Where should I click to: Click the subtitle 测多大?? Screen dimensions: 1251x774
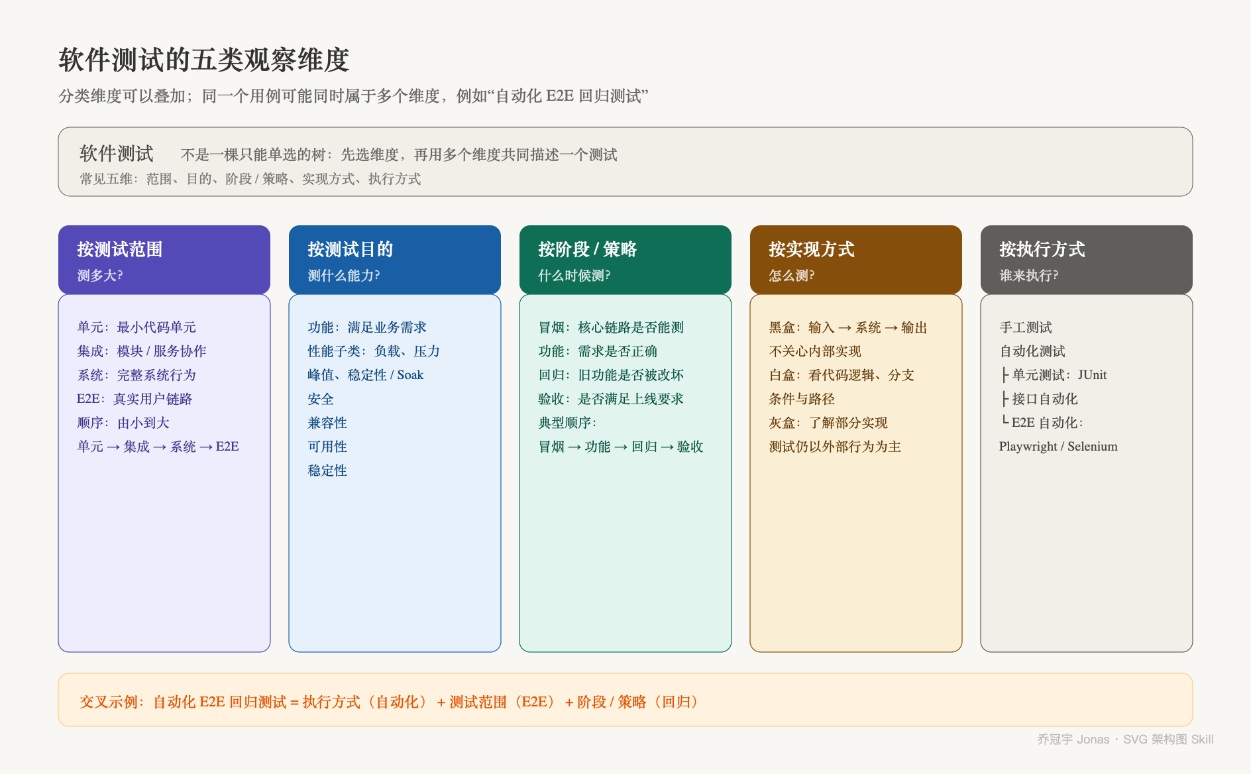coord(100,276)
